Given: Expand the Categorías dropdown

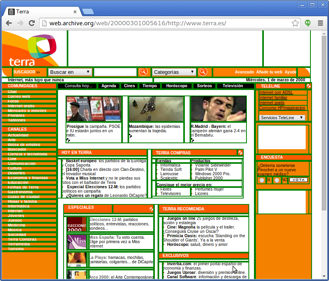Looking at the screenshot, I should (174, 72).
